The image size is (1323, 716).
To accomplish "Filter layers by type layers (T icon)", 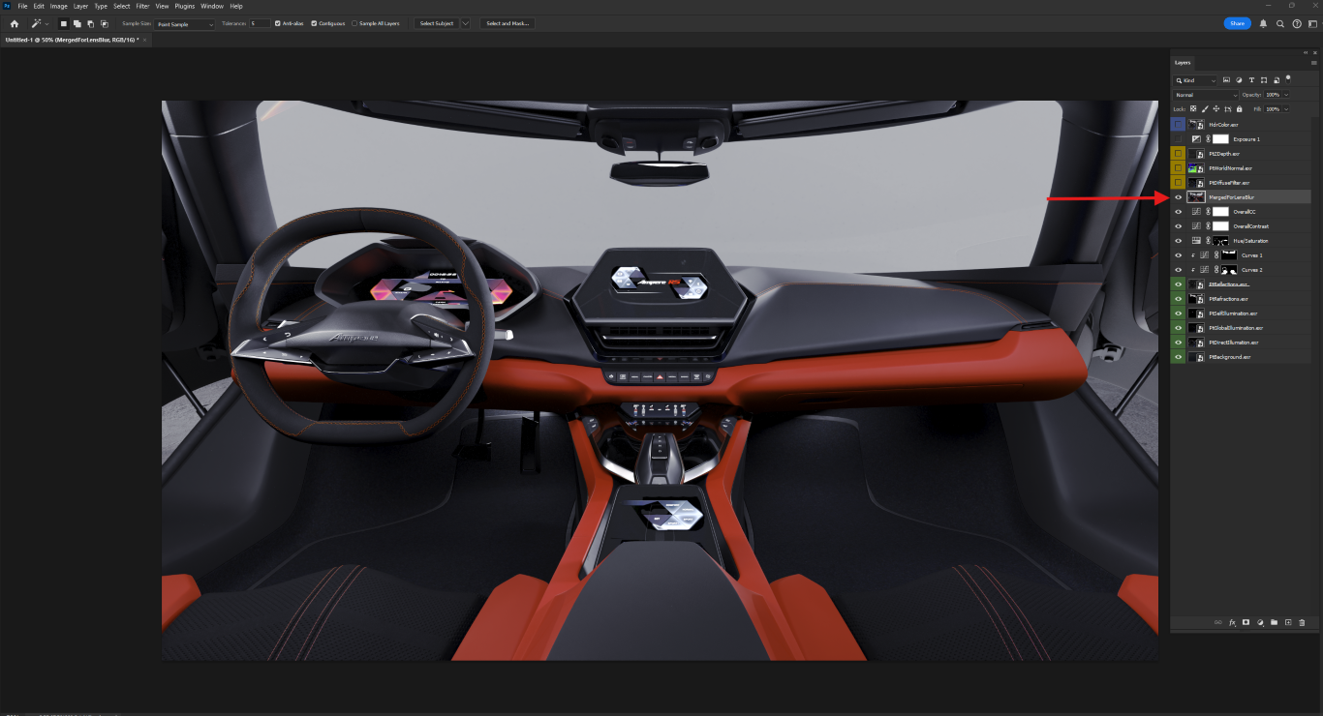I will pos(1251,80).
